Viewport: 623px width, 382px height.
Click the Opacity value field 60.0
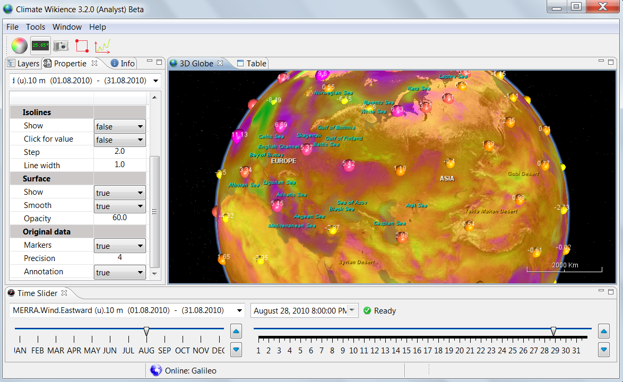pos(119,218)
